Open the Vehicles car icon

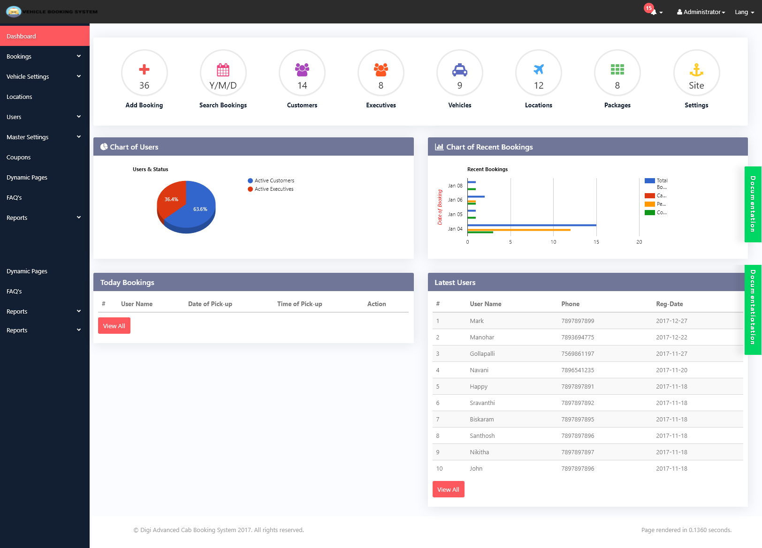click(x=460, y=70)
